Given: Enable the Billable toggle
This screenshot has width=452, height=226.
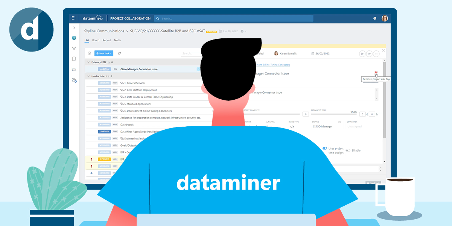Looking at the screenshot, I should (x=348, y=150).
